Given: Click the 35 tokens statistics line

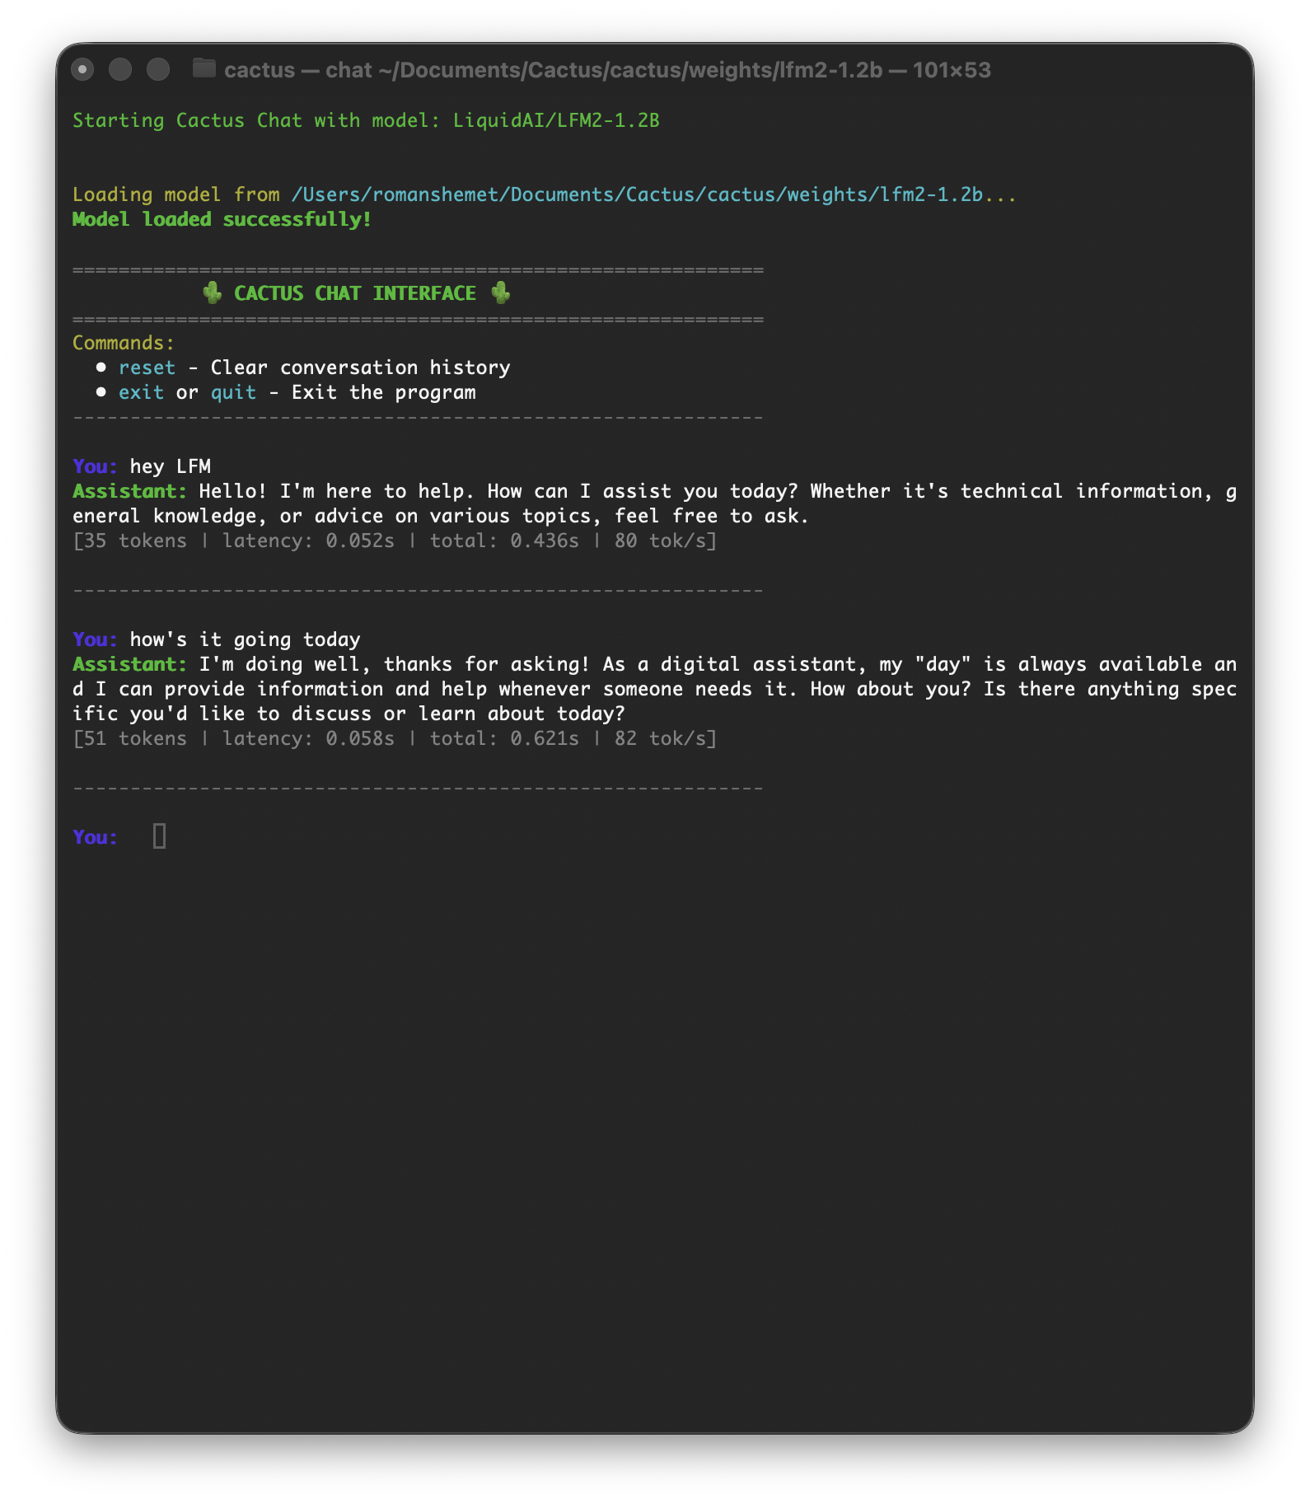Looking at the screenshot, I should click(x=395, y=541).
